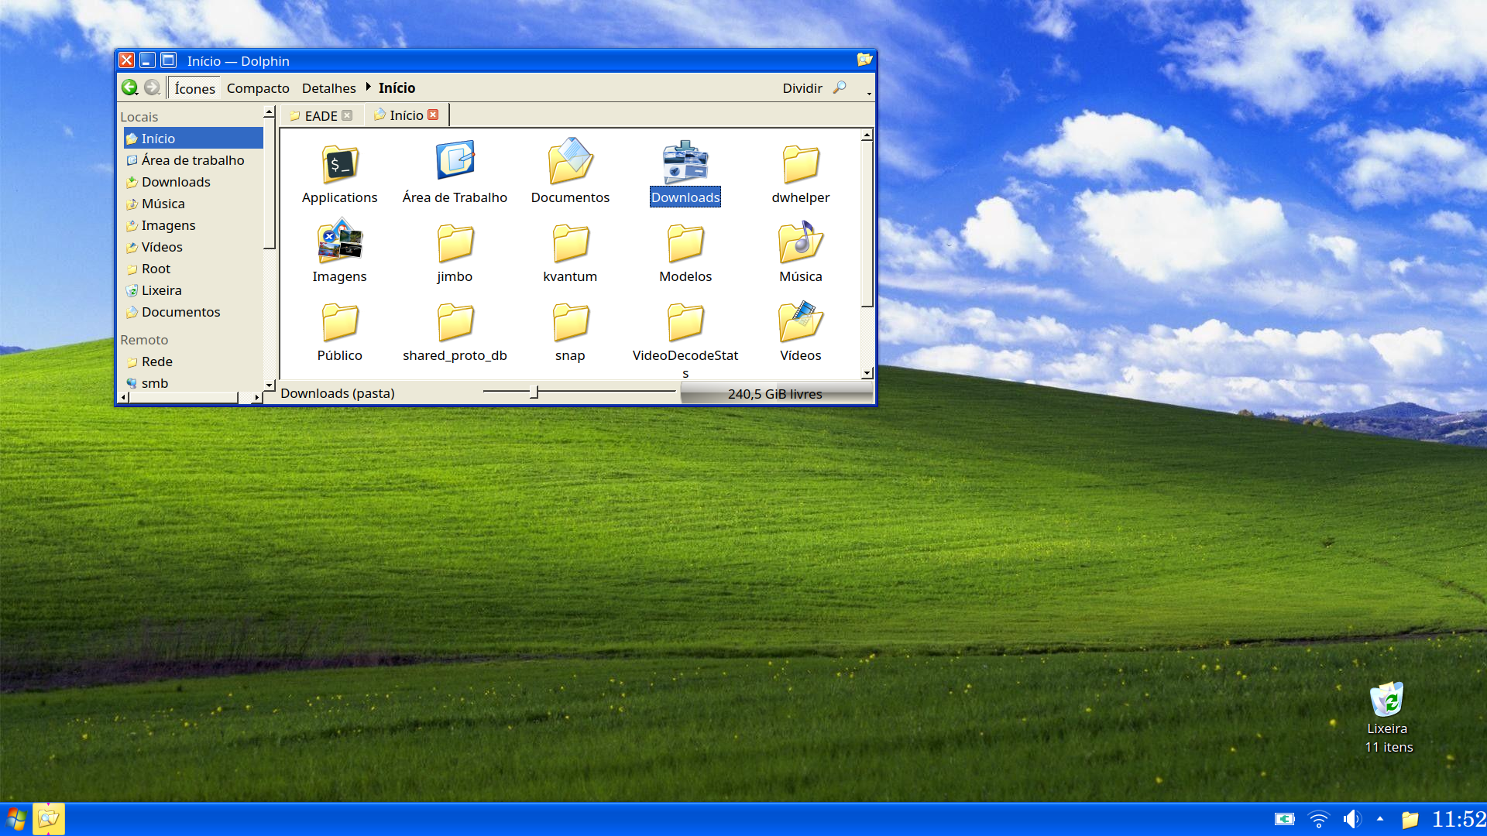
Task: Select the jimbo folder icon
Action: coord(455,244)
